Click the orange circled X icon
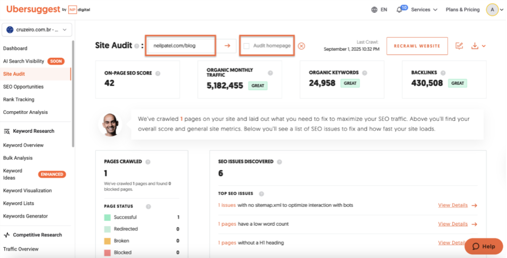The width and height of the screenshot is (507, 258). coord(301,46)
